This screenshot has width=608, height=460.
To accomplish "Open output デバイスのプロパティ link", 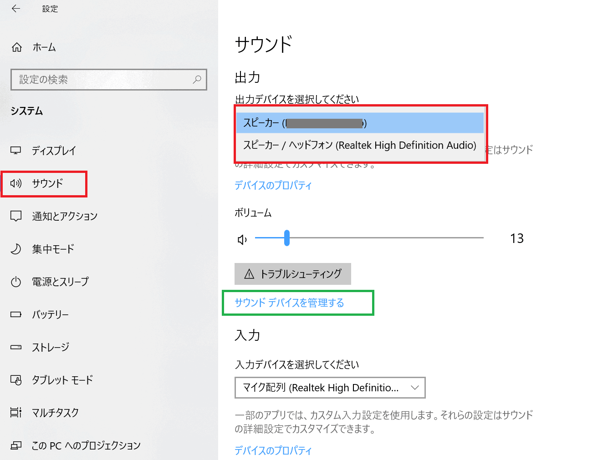I will coord(273,185).
